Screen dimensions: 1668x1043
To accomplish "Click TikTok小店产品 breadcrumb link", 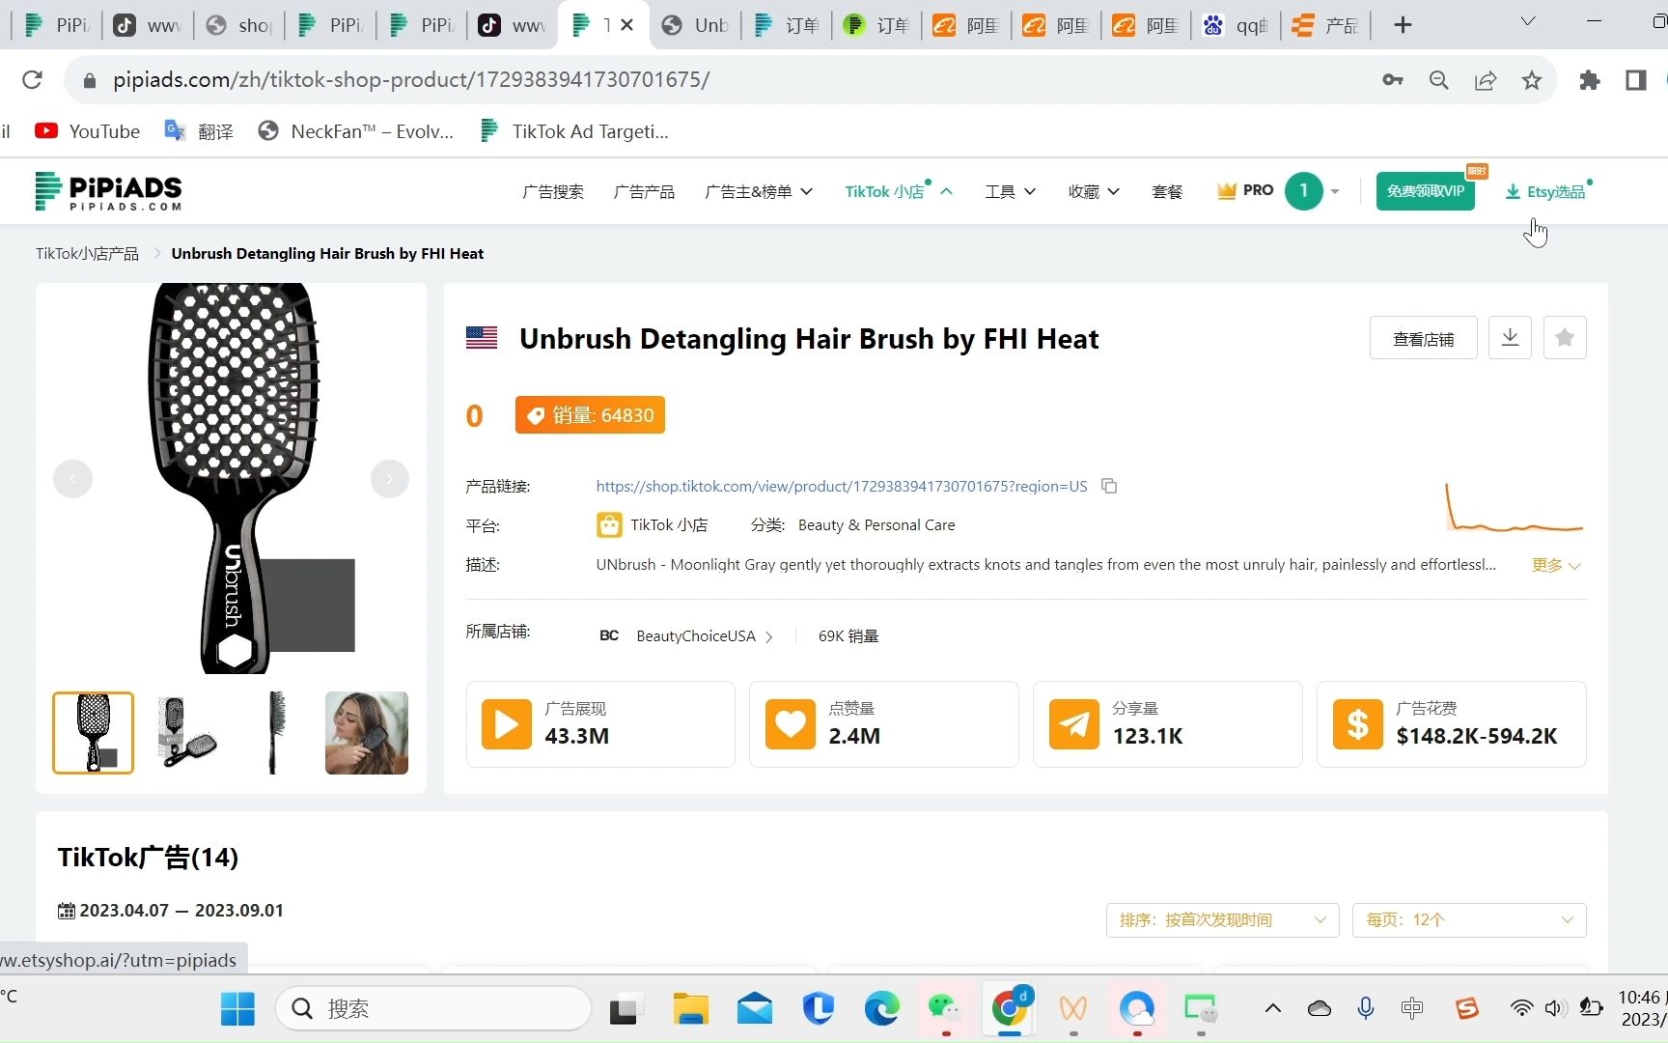I will point(87,253).
